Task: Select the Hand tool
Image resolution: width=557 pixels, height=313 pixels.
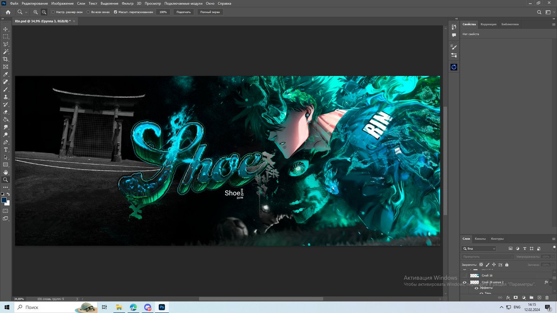Action: (x=6, y=172)
